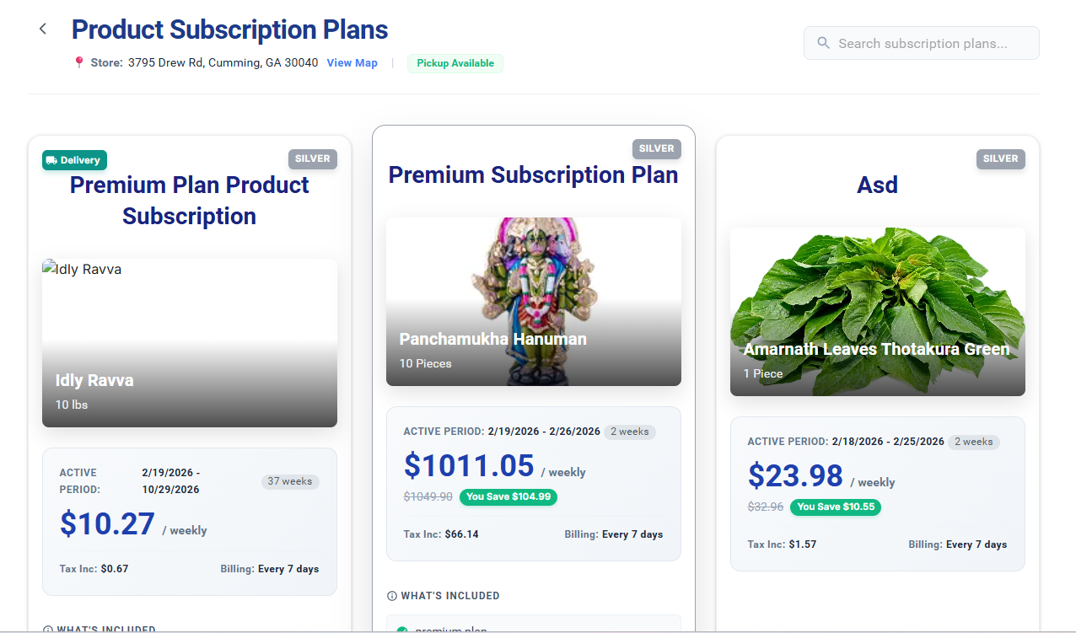
Task: Click the You Save $104.99 badge
Action: coord(508,496)
